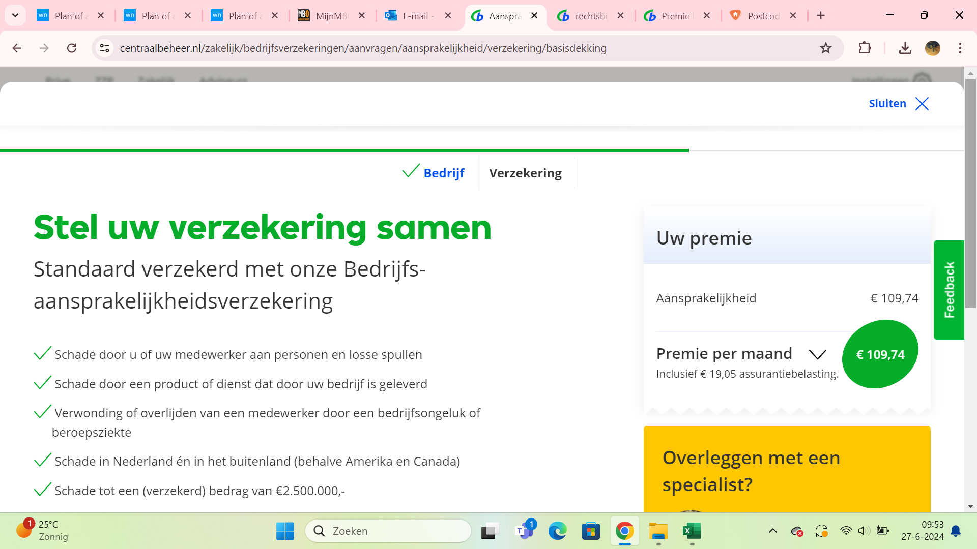Click the € 109,74 green premium circle

pyautogui.click(x=880, y=354)
